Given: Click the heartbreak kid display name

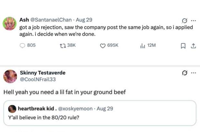Looking at the screenshot, I should pyautogui.click(x=36, y=109).
